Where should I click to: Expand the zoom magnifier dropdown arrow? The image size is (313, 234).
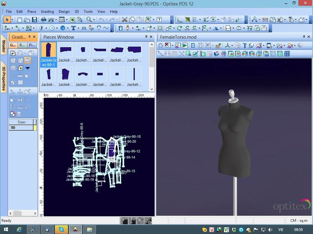(94, 19)
